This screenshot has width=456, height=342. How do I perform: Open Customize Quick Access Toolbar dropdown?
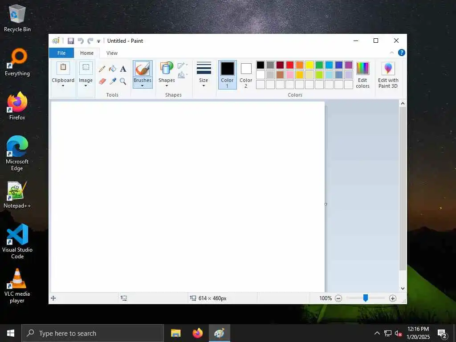tap(98, 41)
